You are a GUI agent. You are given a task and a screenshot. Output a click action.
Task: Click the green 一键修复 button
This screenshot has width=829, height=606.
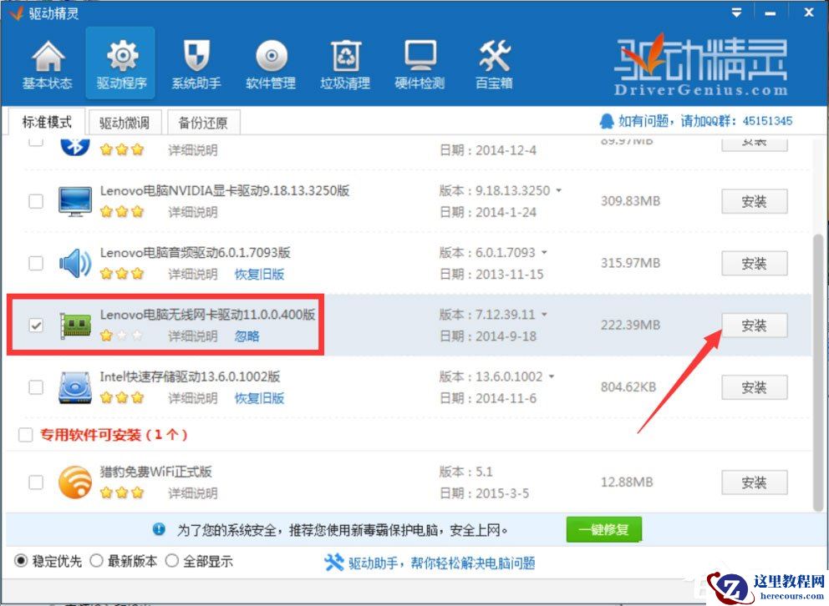coord(603,529)
